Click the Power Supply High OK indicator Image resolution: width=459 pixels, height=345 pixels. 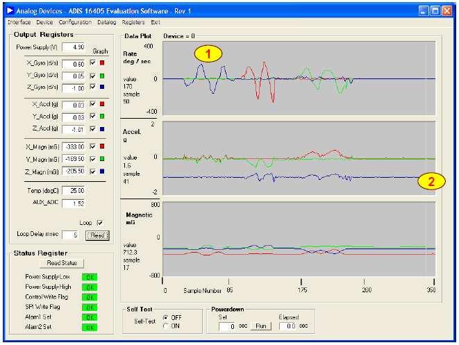click(x=90, y=287)
